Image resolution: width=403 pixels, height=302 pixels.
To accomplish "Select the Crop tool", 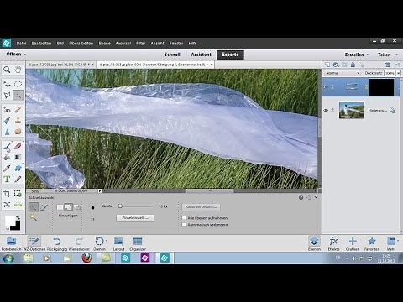I will pyautogui.click(x=7, y=194).
